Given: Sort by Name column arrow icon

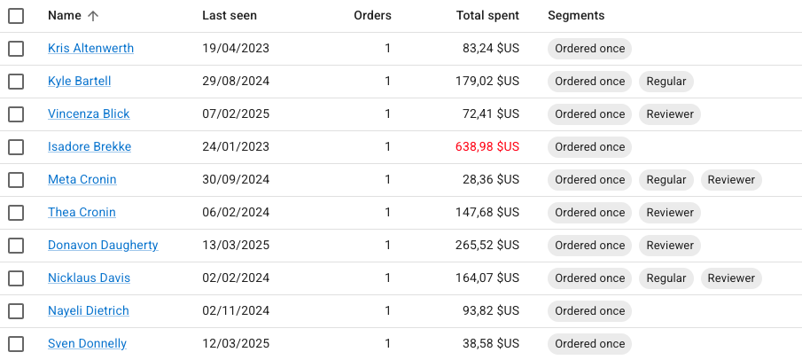Looking at the screenshot, I should [94, 16].
